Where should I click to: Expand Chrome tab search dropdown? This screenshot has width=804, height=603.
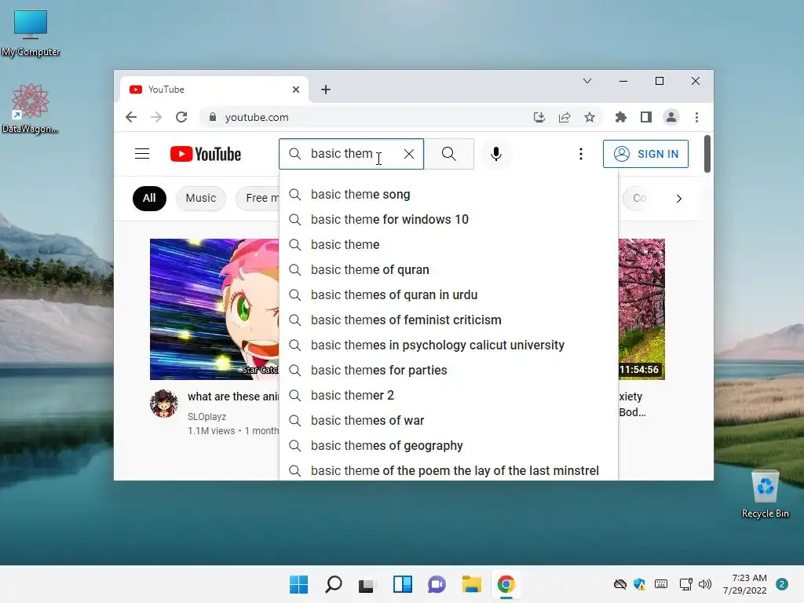click(x=587, y=81)
